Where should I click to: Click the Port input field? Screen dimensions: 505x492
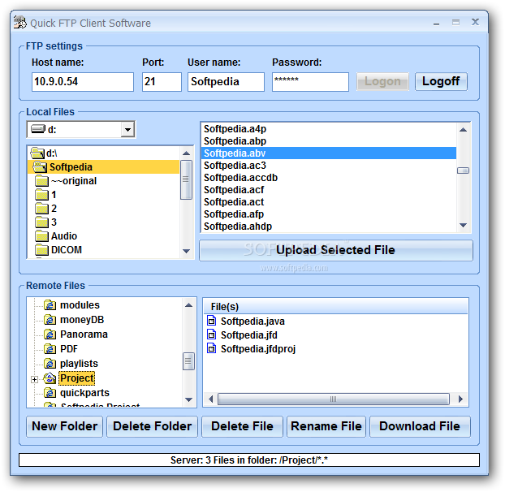tap(162, 82)
